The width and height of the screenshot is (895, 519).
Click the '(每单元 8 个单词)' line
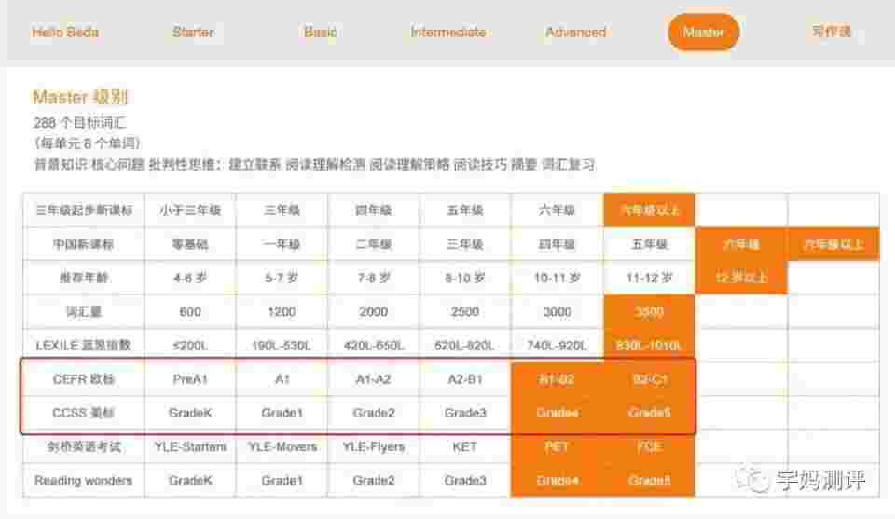(87, 143)
